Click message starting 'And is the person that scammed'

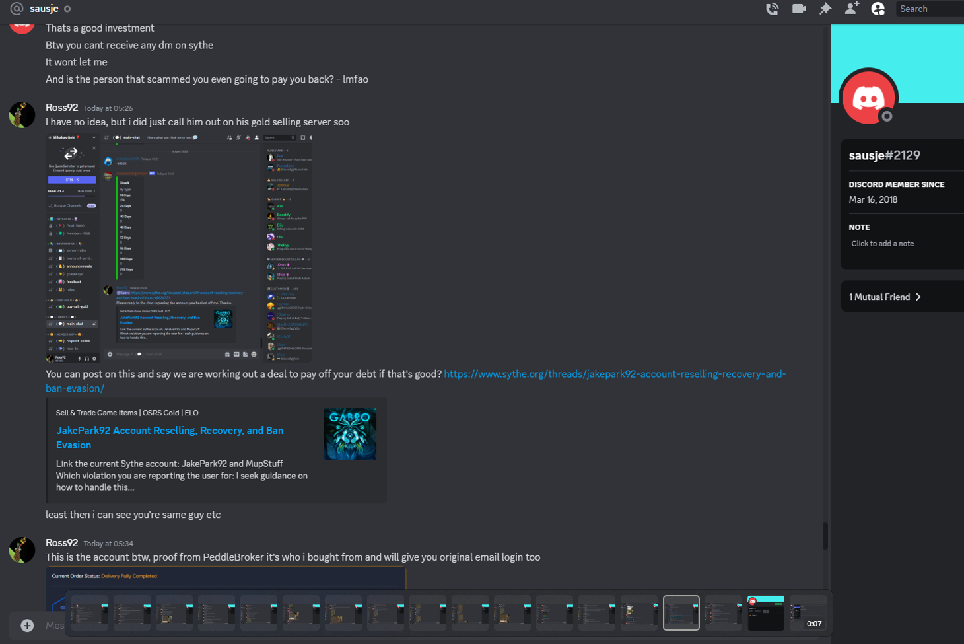coord(207,79)
